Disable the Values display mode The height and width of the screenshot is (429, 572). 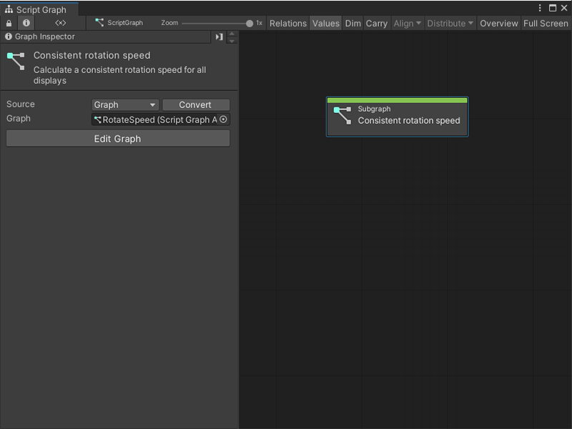[x=326, y=23]
